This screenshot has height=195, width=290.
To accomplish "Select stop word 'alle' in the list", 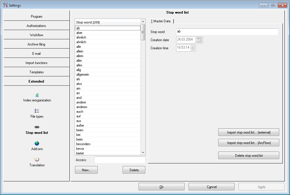I will (x=108, y=47).
